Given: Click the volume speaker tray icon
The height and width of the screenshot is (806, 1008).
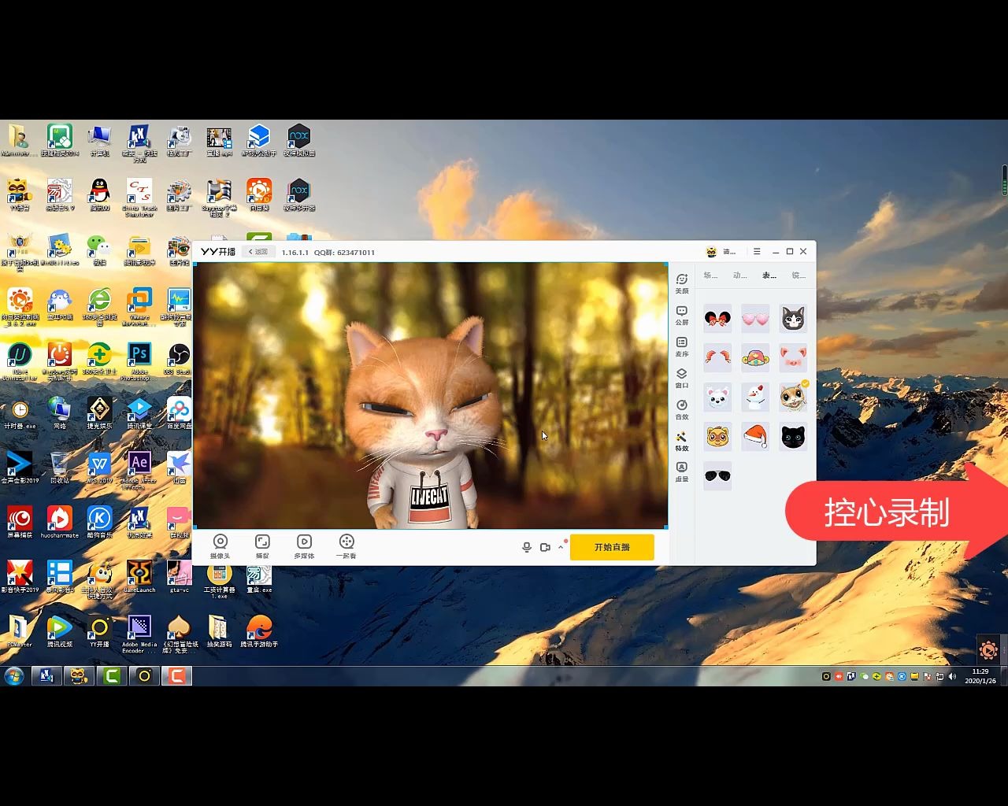Looking at the screenshot, I should (952, 676).
